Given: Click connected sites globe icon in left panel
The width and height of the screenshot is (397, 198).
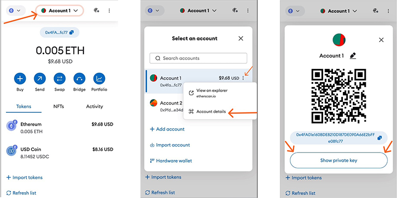Looking at the screenshot, I should (x=96, y=10).
